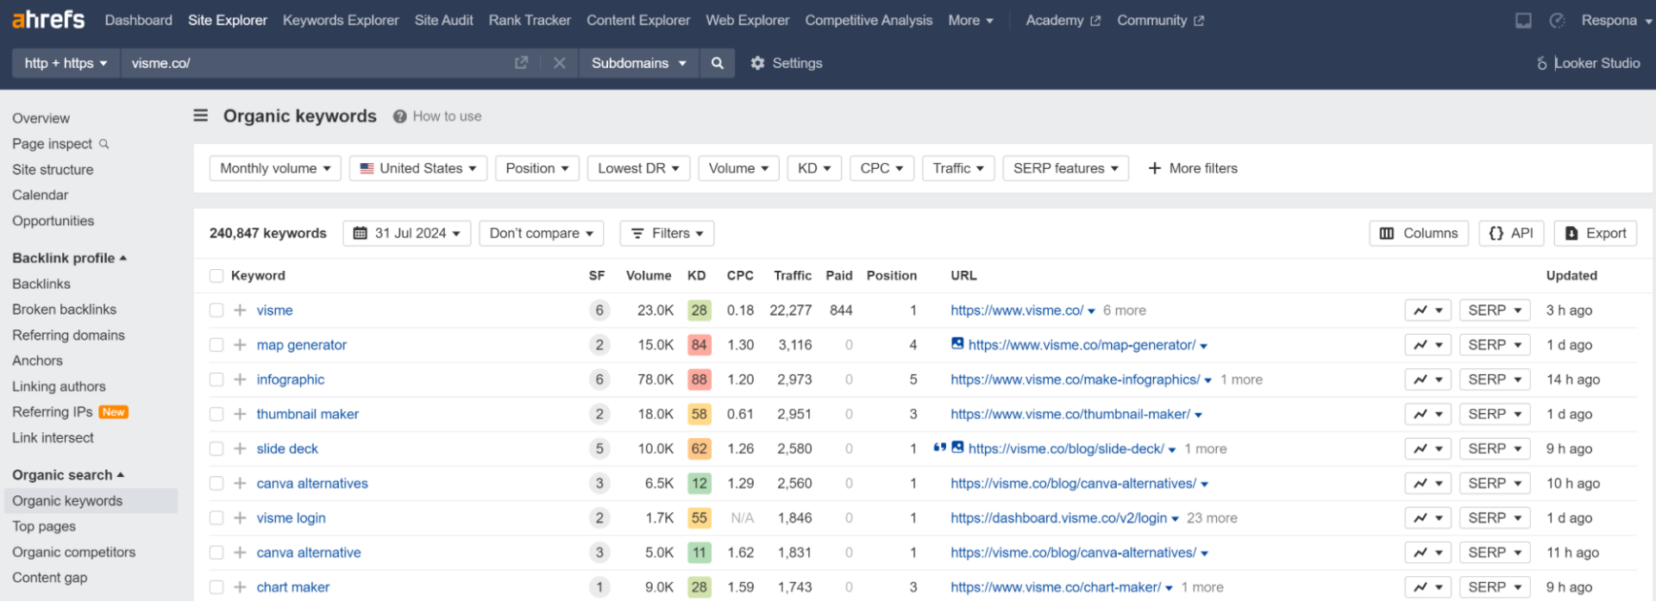Click the API button

[1511, 234]
